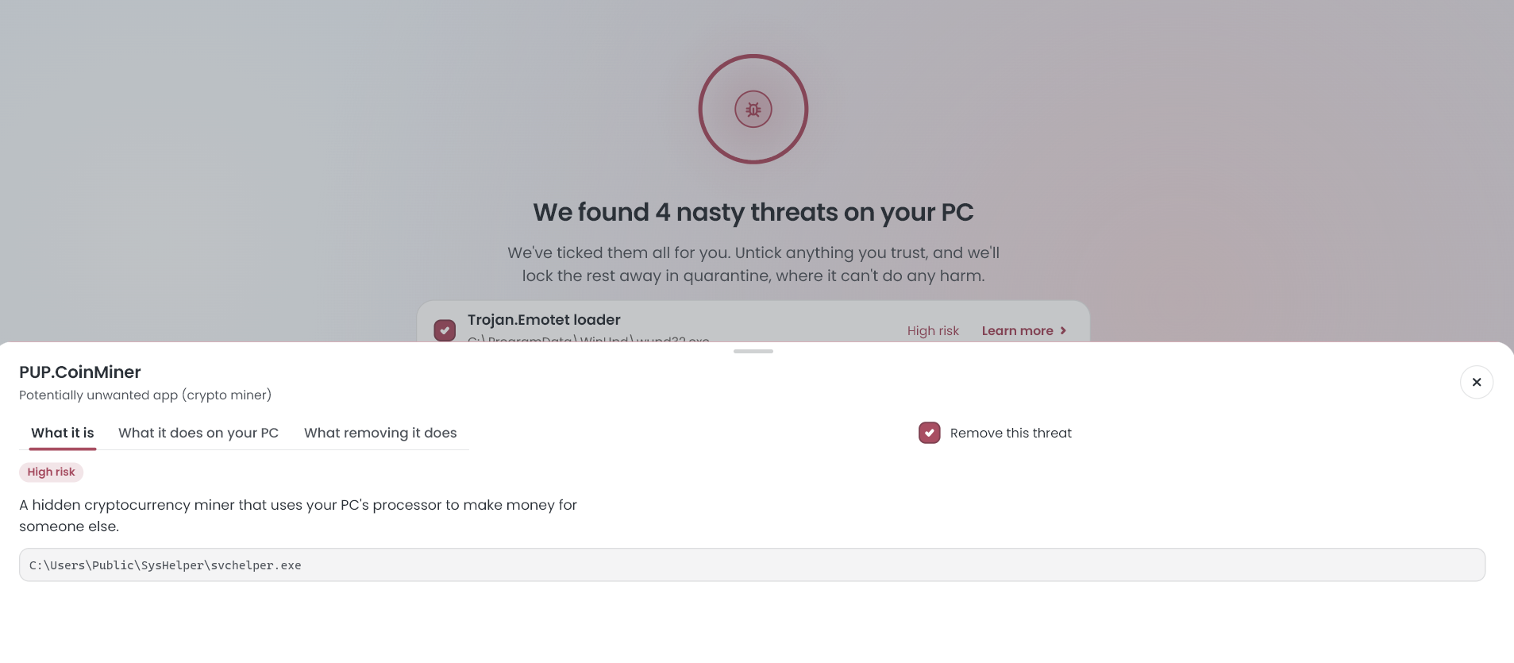The height and width of the screenshot is (663, 1514).
Task: Click the svchelper.exe file path field
Action: pos(752,565)
